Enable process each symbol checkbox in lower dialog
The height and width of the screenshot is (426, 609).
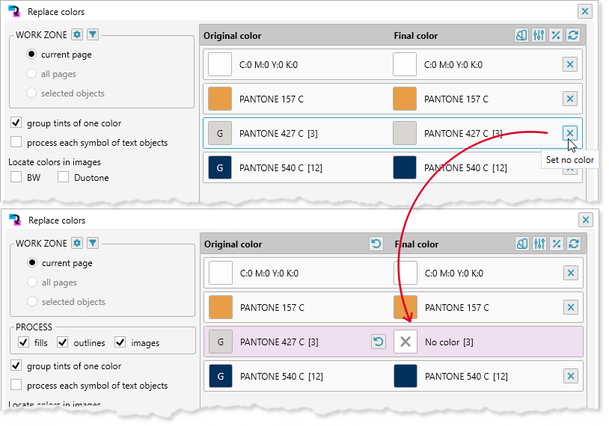point(16,385)
